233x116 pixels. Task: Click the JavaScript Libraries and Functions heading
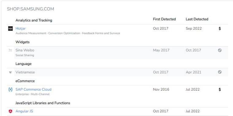click(43, 103)
